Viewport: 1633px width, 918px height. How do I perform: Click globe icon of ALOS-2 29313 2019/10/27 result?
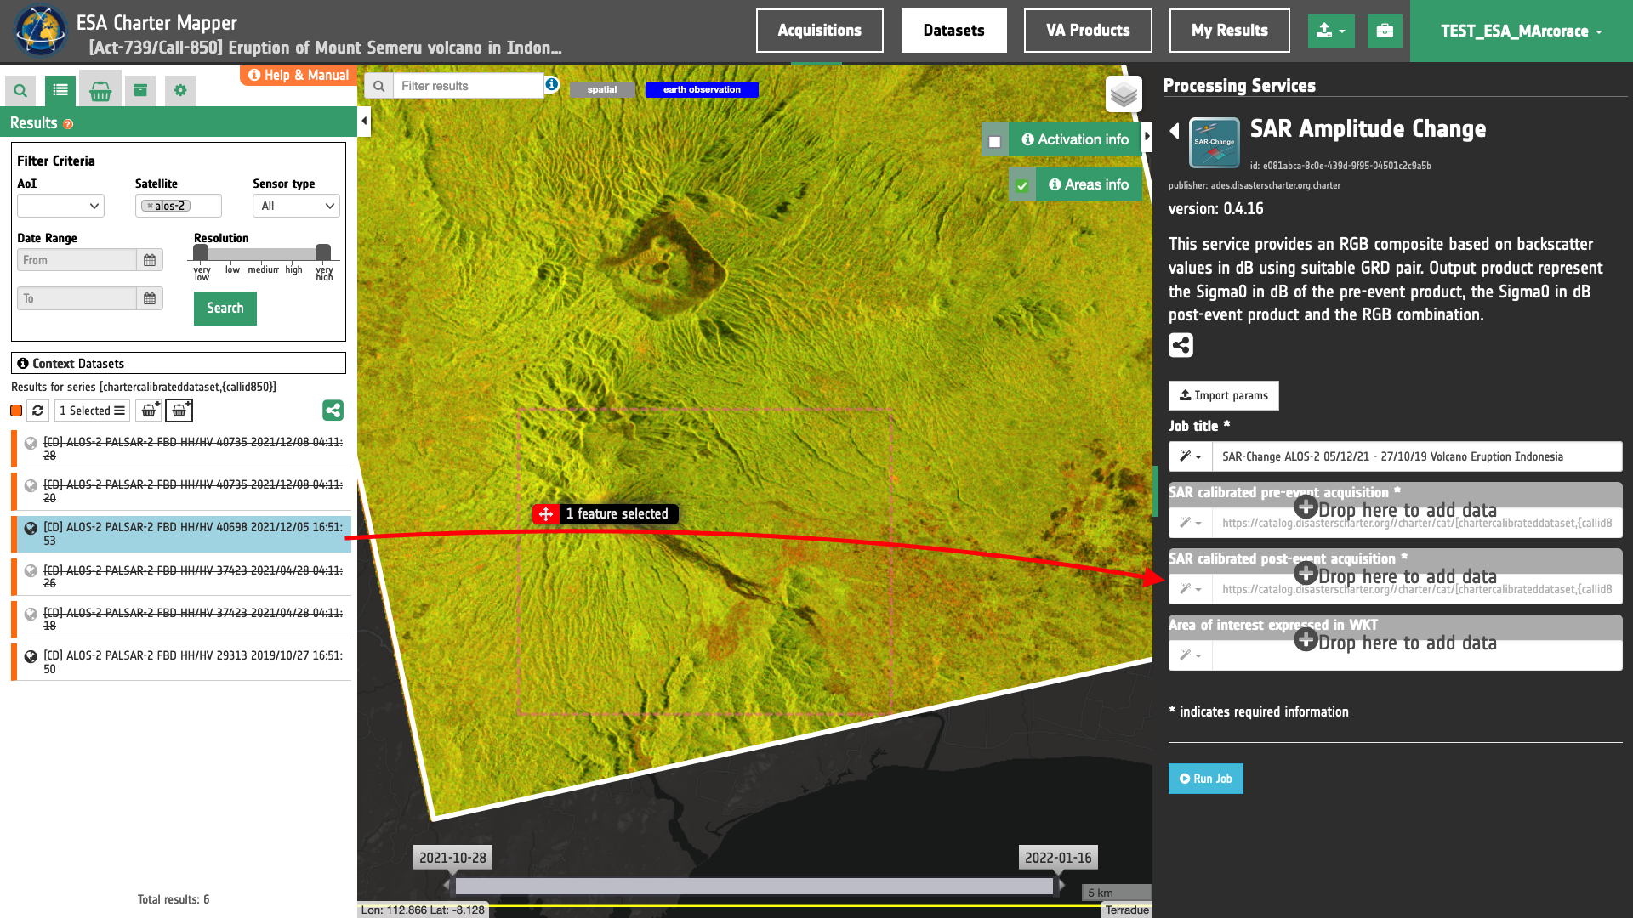pos(31,656)
